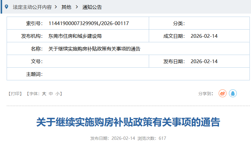Click the index number 11441900007329909L/2026-00117
Viewport: 251px width, 151px height.
click(x=89, y=23)
